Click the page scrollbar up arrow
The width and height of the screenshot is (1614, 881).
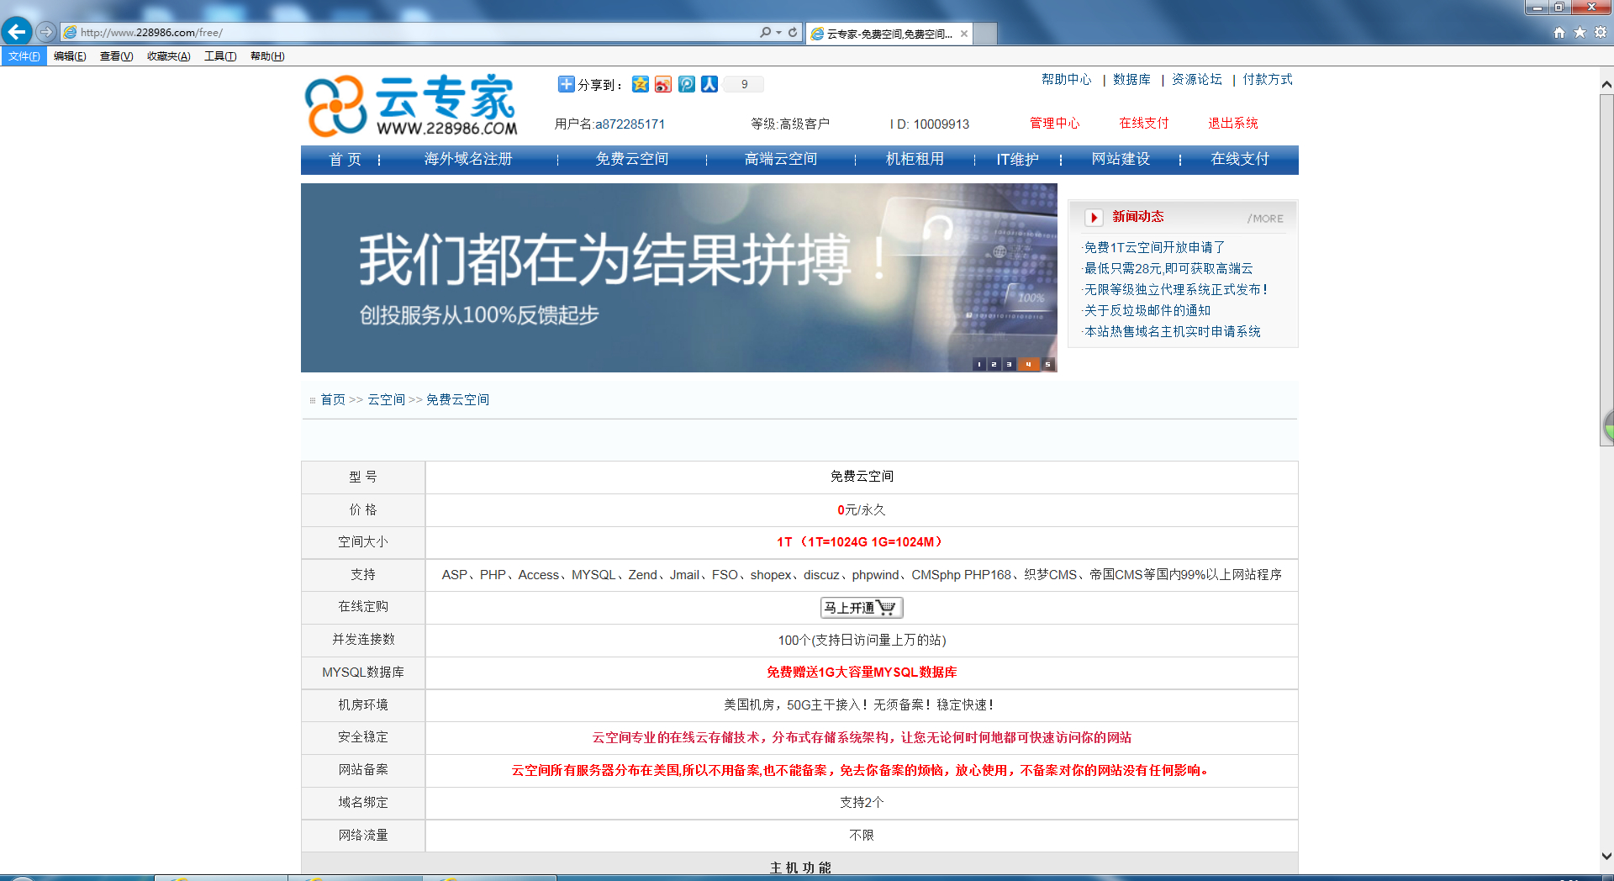pyautogui.click(x=1606, y=84)
